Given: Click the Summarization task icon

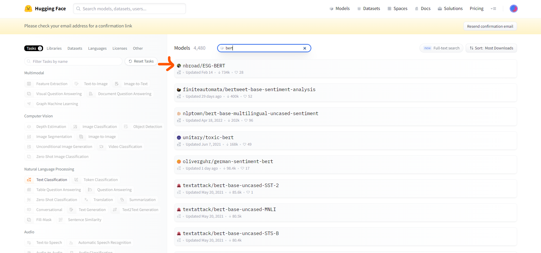Looking at the screenshot, I should click(122, 200).
